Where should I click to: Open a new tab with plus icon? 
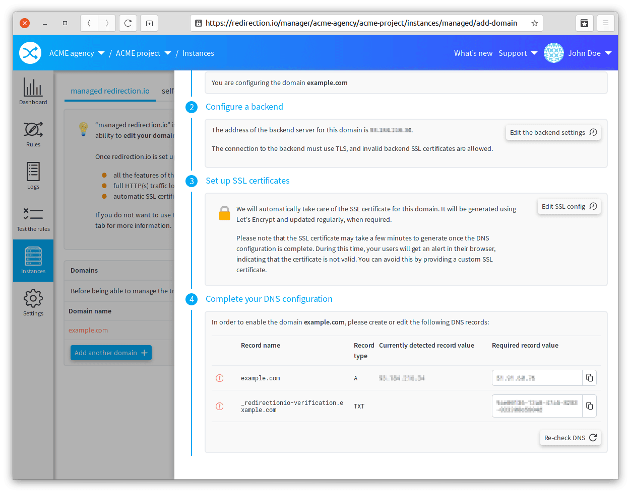pyautogui.click(x=149, y=23)
